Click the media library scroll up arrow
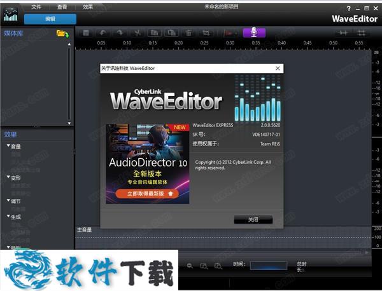Screen dimensions: 382x291 coord(69,44)
